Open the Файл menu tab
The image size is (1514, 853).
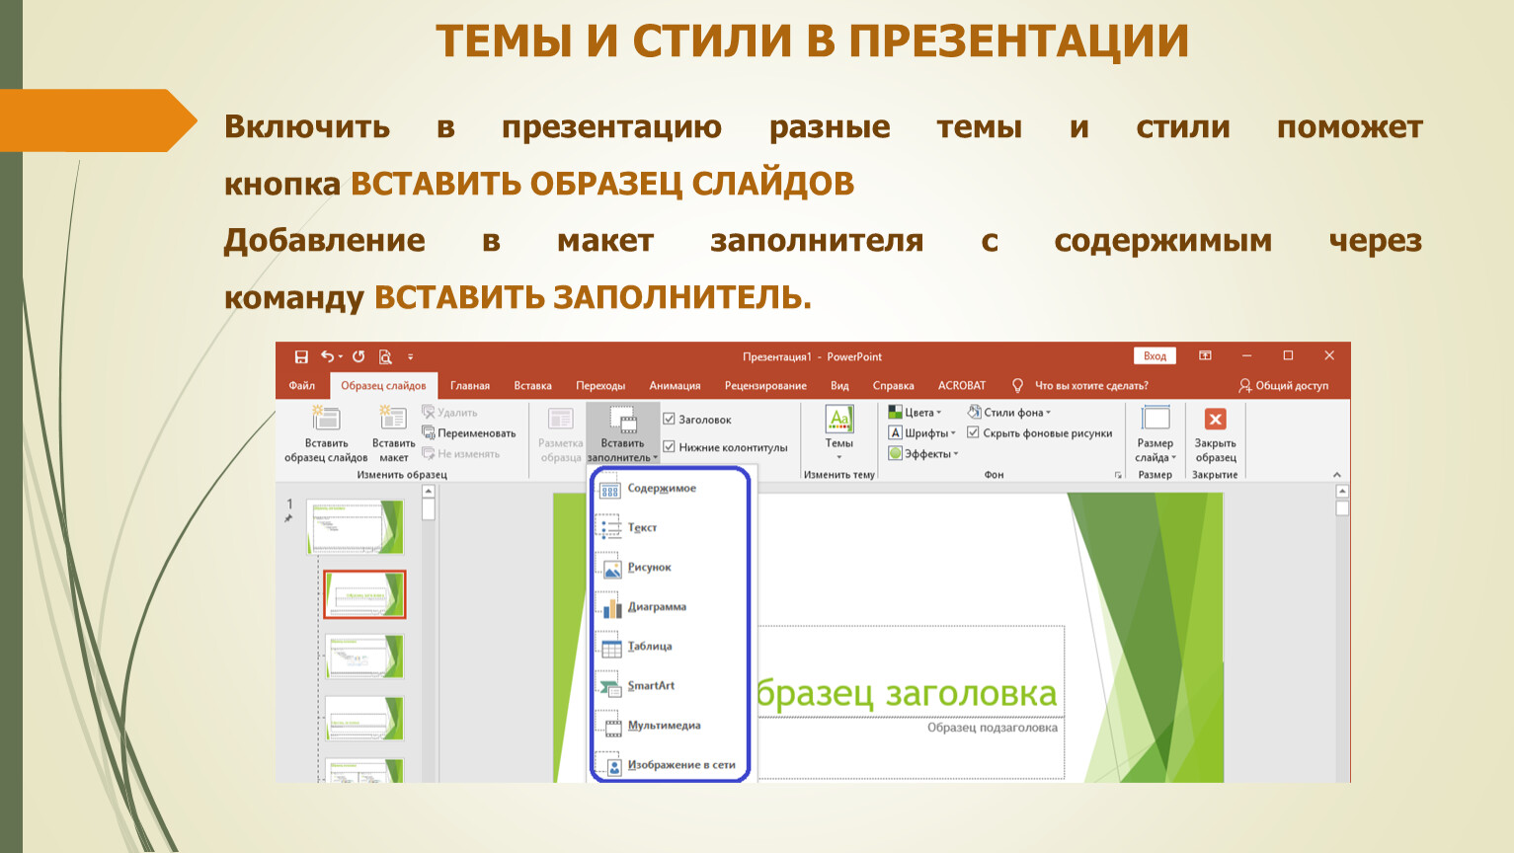pyautogui.click(x=301, y=386)
